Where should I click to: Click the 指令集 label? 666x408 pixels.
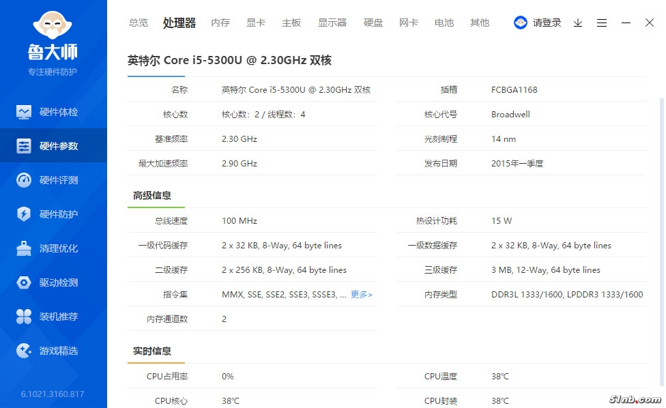pos(175,294)
